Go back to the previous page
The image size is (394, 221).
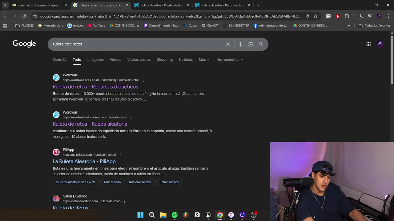[6, 16]
